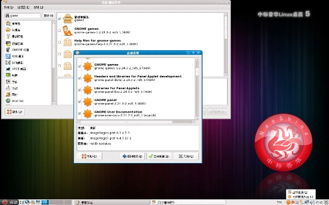Screen dimensions: 329x205
Task: Open the 系统 menu in Add/Remove Software
Action: pos(8,7)
